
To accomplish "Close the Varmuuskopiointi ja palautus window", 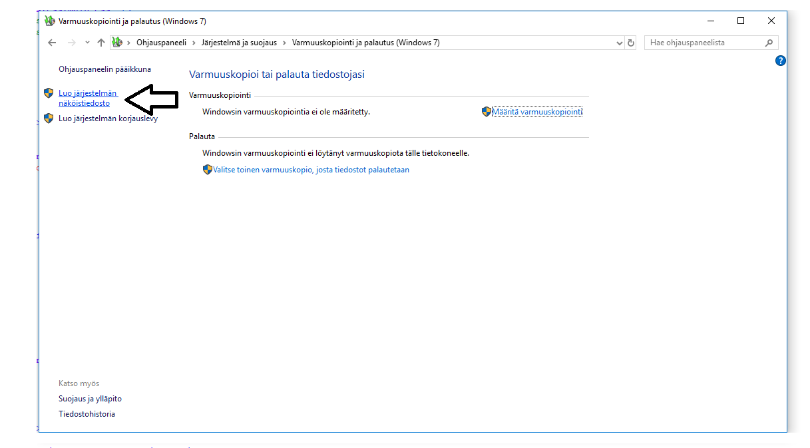I will (771, 21).
